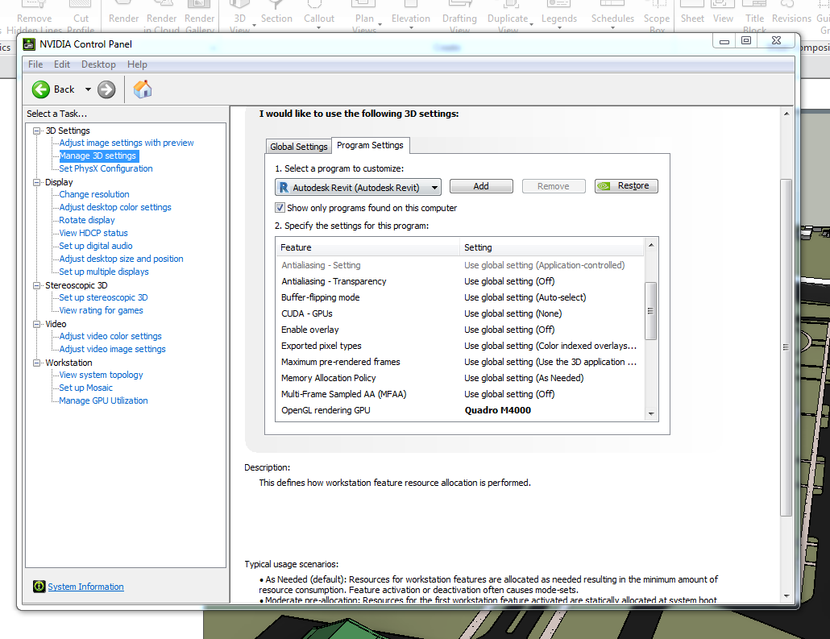Image resolution: width=830 pixels, height=639 pixels.
Task: Uncheck Show only programs found on this computer
Action: pos(280,207)
